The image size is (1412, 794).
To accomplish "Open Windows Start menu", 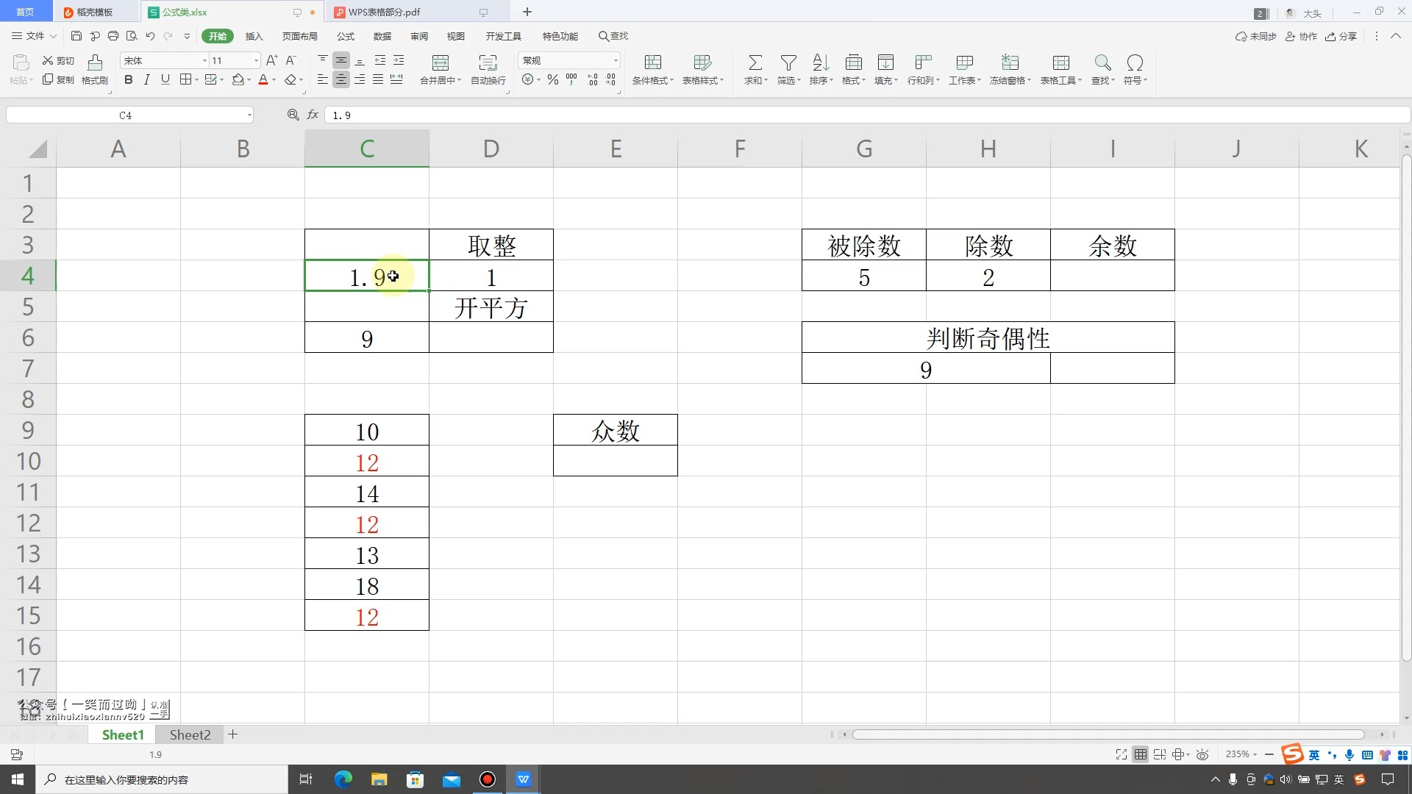I will 17,779.
